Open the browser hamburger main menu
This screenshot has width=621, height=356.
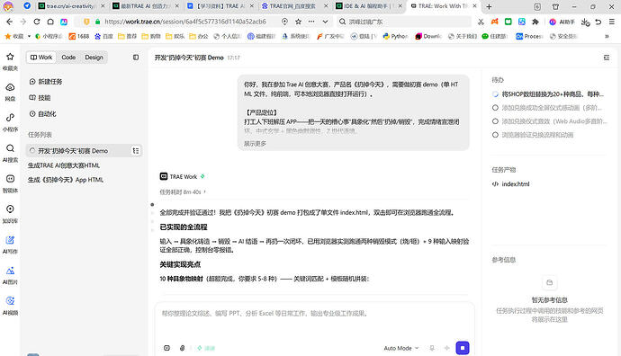[x=612, y=22]
